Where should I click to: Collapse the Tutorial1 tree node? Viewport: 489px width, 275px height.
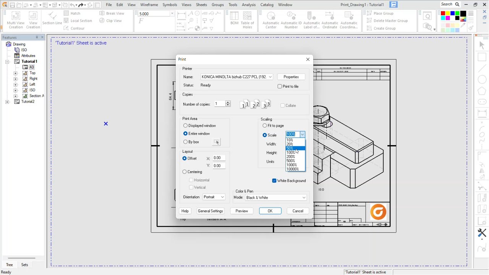coord(7,61)
